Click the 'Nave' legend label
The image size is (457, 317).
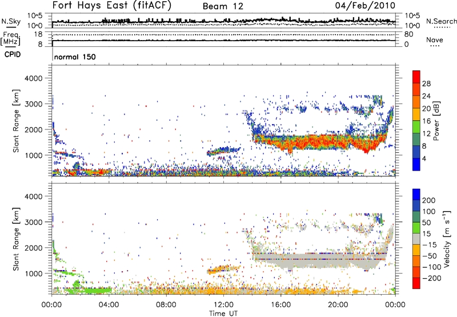pos(434,39)
